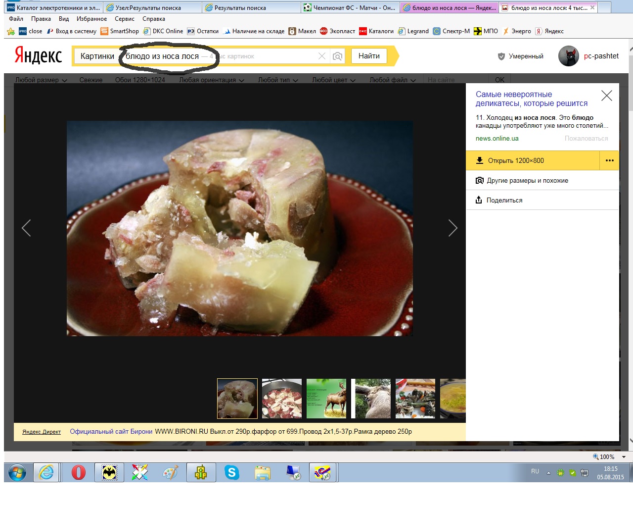Select the moose on green background thumbnail
Screen dimensions: 633x507
[326, 399]
